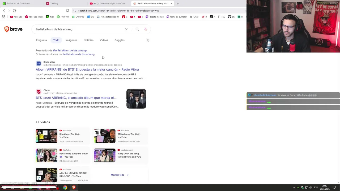
Task: Open the SIU bookmark
Action: pos(90,17)
